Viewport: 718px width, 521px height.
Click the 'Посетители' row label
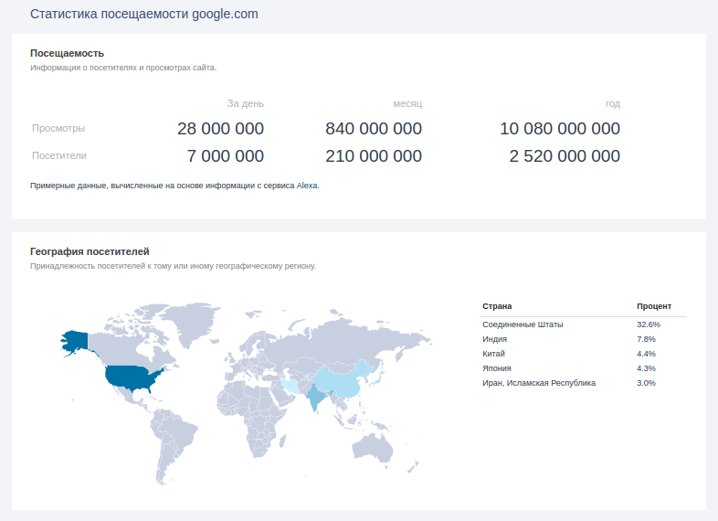pos(59,155)
